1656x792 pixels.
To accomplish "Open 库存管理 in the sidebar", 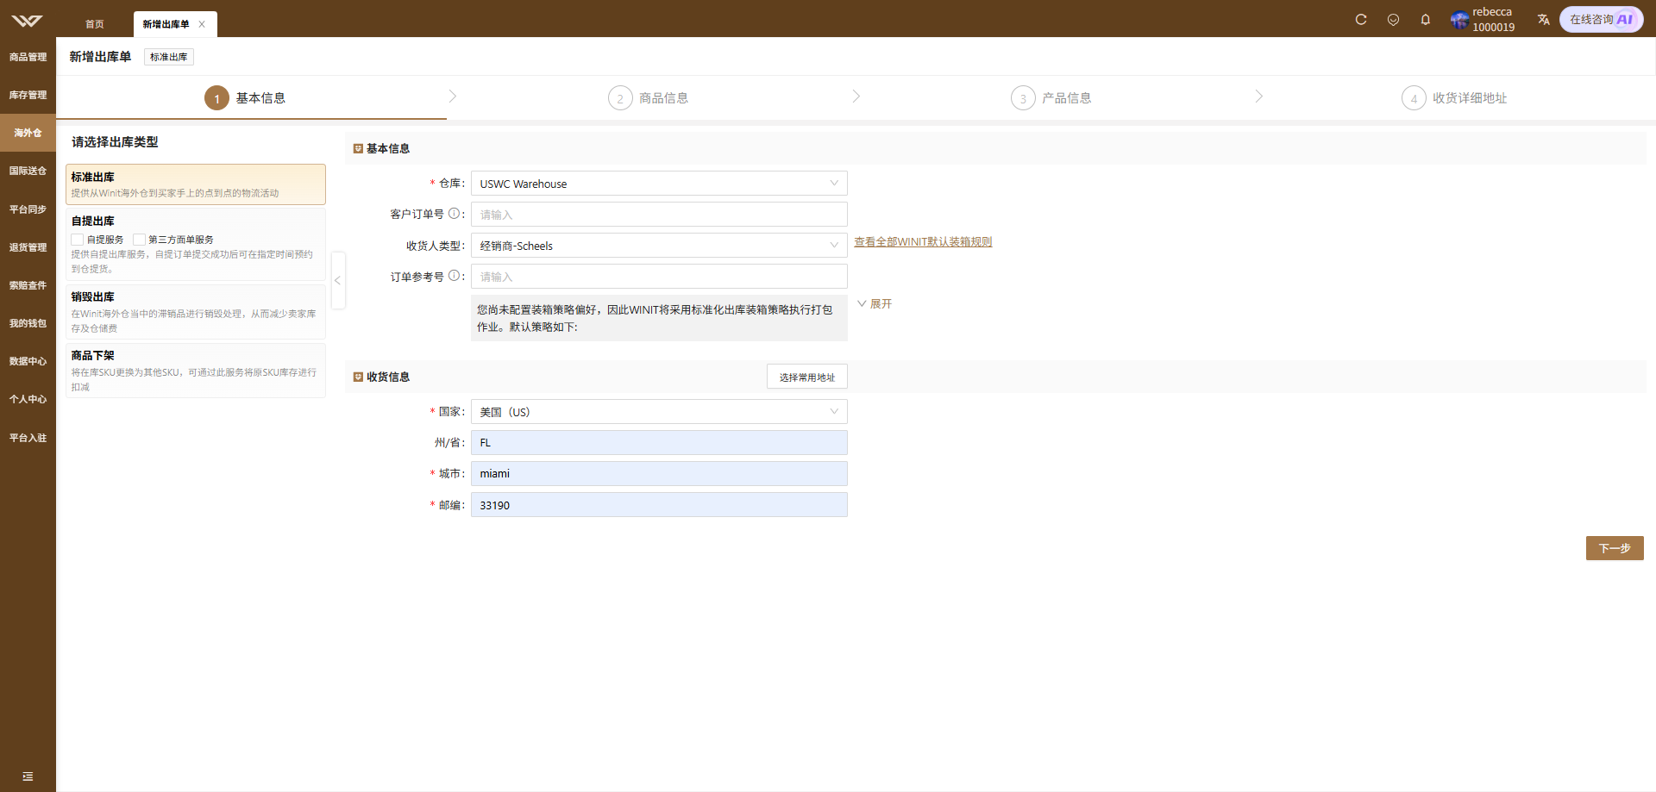I will (28, 95).
